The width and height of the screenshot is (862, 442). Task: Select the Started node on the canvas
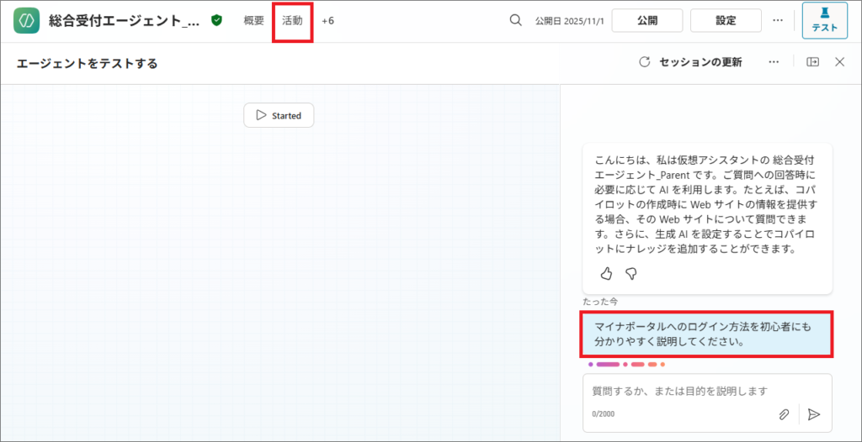tap(279, 115)
